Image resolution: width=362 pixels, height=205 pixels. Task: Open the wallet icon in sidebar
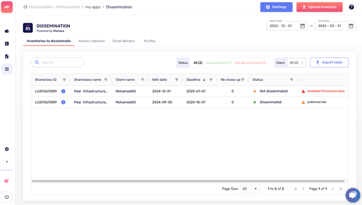pyautogui.click(x=7, y=31)
